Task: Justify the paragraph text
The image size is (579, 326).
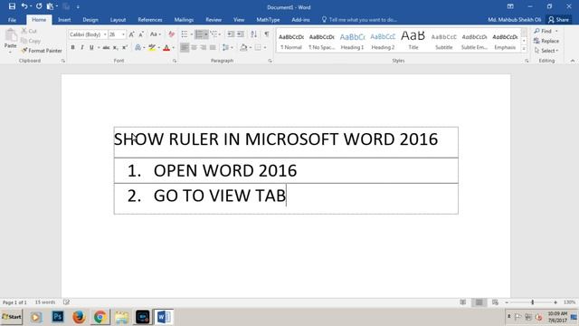Action: coord(213,48)
